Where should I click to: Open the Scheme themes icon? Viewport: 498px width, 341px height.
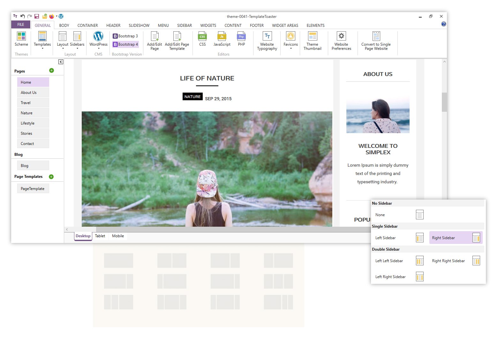[x=21, y=36]
